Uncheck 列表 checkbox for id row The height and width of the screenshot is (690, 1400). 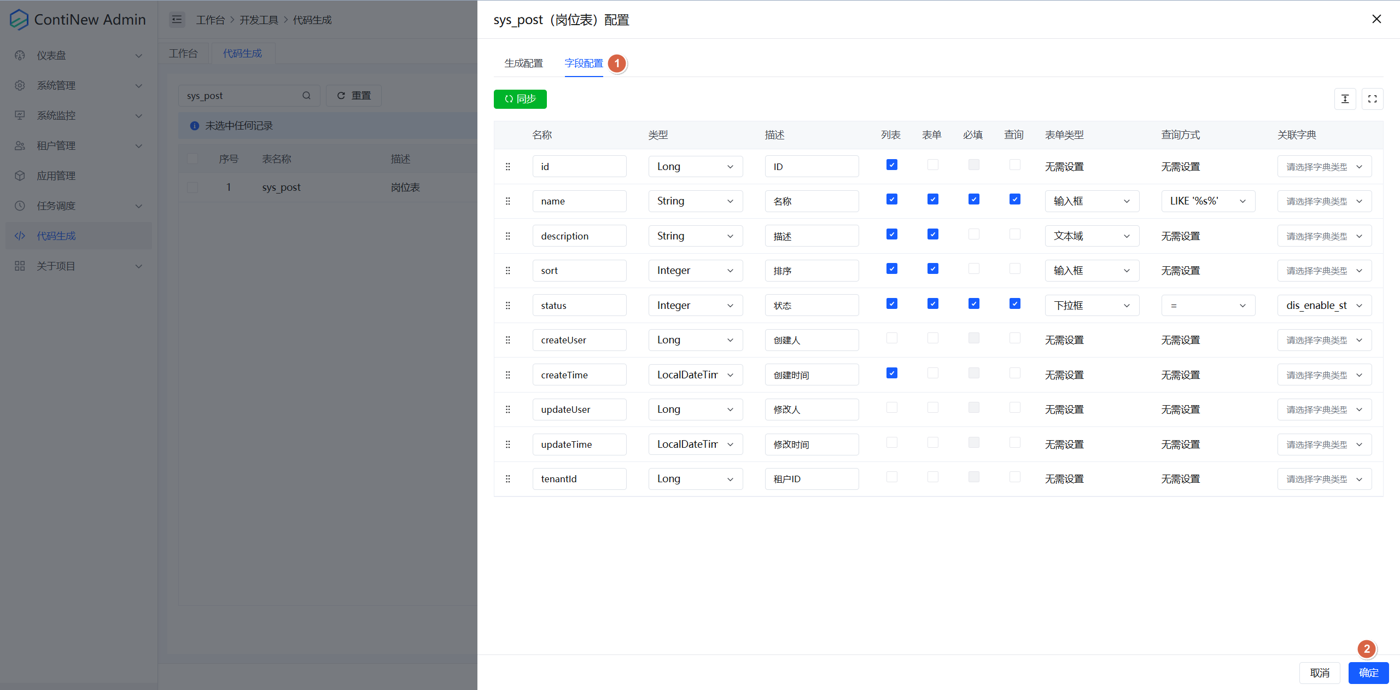point(892,165)
